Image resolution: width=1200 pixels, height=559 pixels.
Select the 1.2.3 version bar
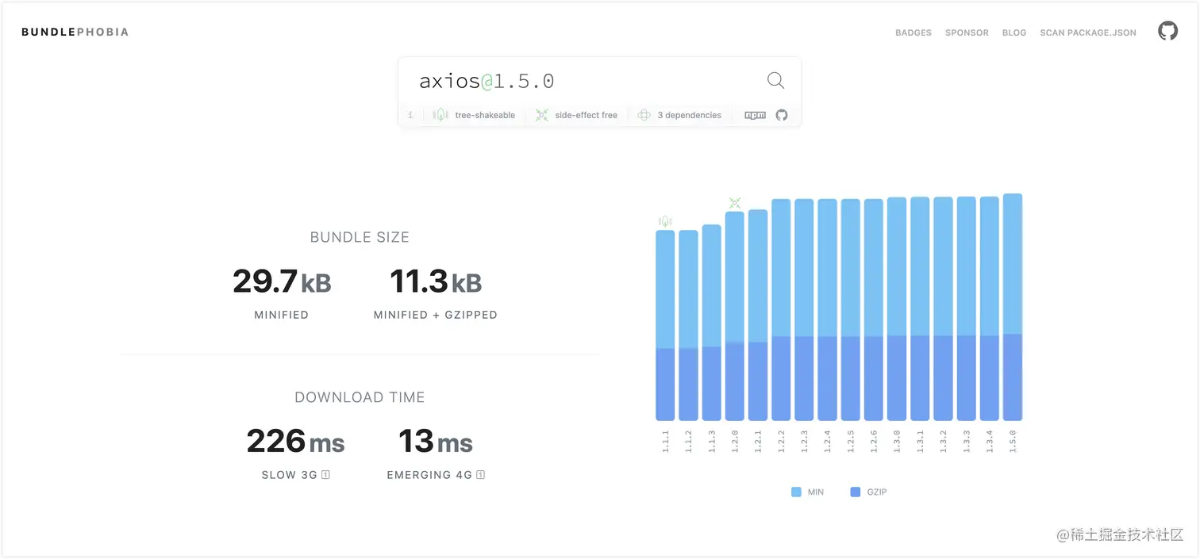(x=804, y=310)
